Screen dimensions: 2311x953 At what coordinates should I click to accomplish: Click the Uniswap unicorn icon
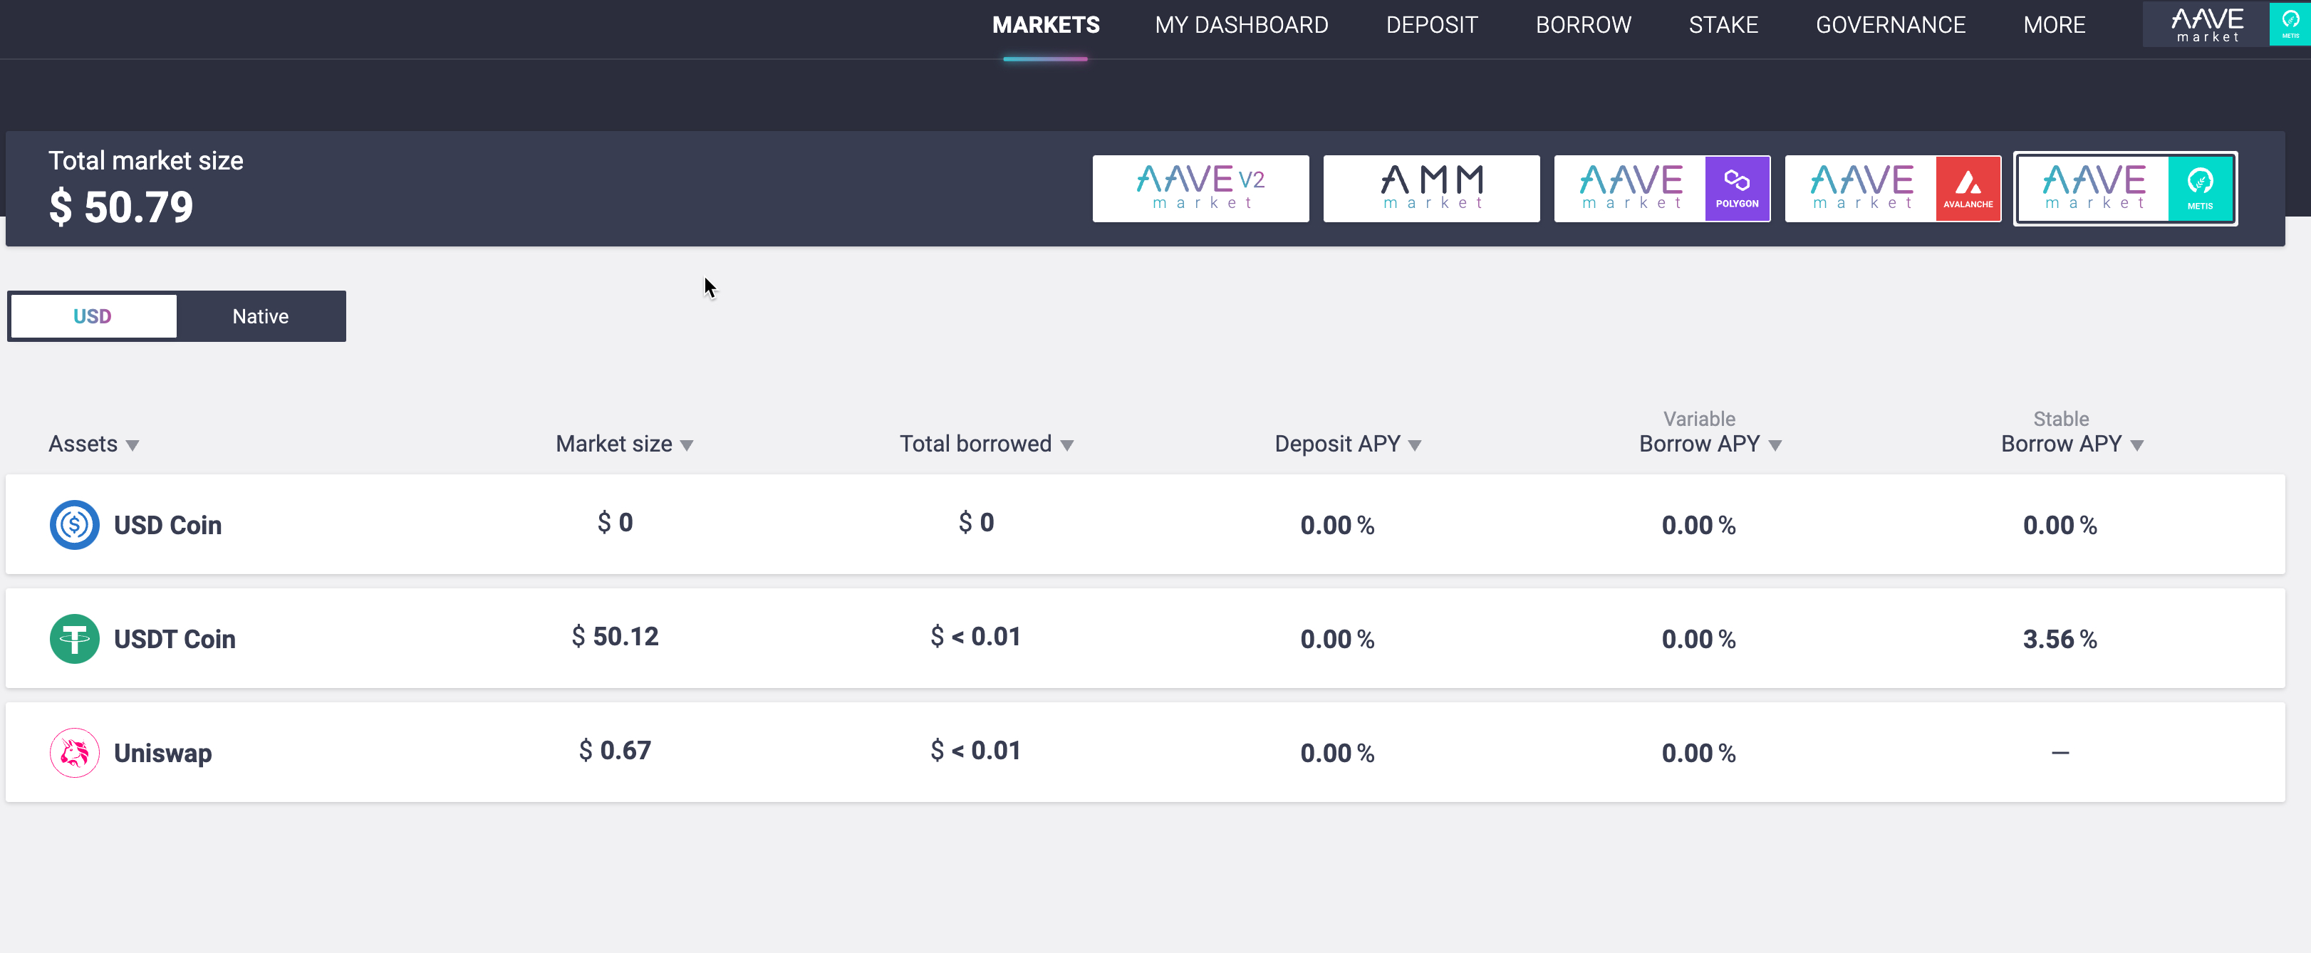click(75, 753)
